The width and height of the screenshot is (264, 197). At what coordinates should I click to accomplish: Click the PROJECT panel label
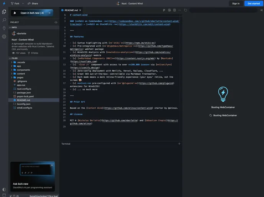click(x=15, y=22)
